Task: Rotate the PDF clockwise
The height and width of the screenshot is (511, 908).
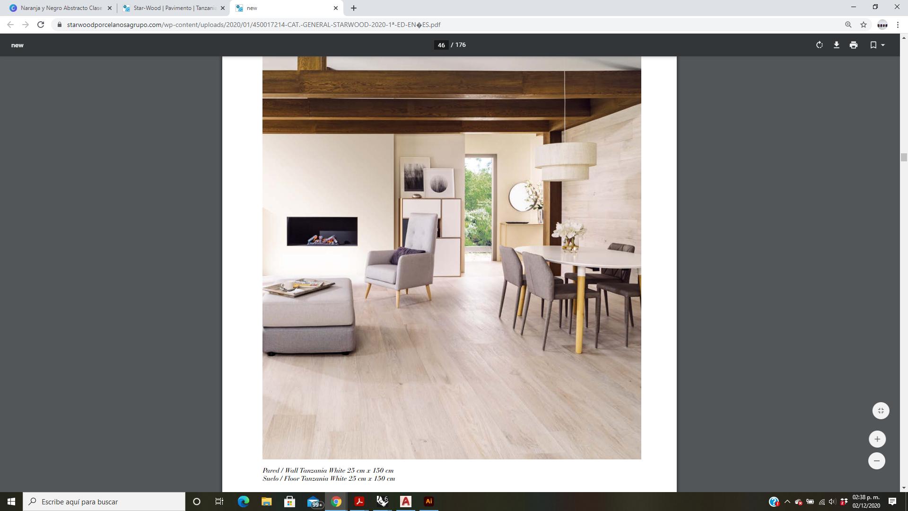Action: point(819,45)
